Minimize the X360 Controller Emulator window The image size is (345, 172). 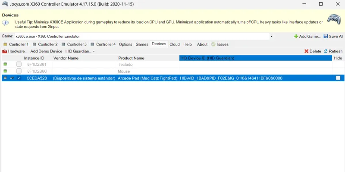304,4
